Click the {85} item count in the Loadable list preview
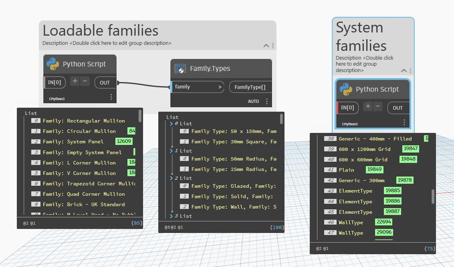 (x=136, y=223)
